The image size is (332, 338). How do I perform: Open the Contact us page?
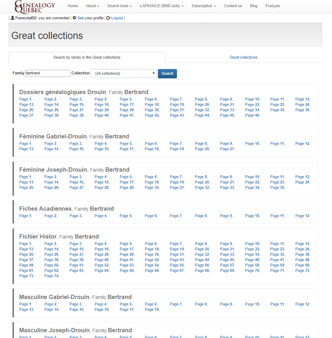(x=233, y=6)
